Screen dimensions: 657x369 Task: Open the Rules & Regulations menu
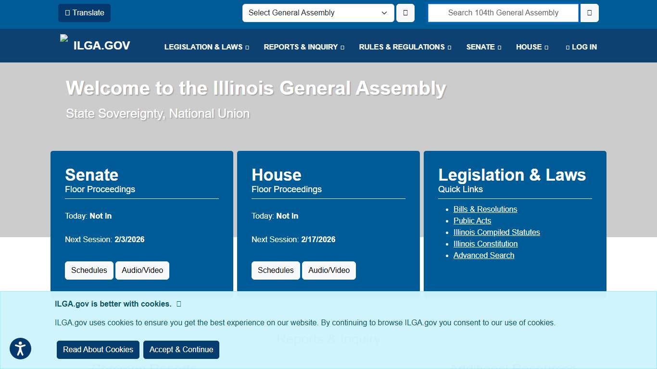404,47
